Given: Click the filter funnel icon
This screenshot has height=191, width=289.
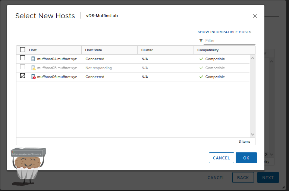Looking at the screenshot, I should click(x=201, y=41).
